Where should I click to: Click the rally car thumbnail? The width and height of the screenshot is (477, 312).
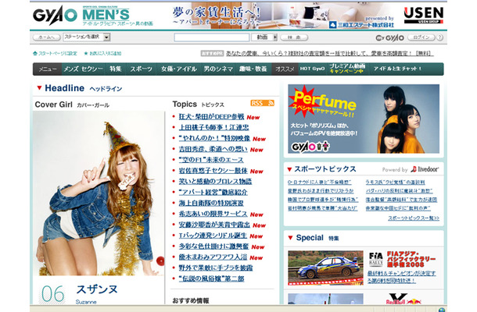point(325,268)
